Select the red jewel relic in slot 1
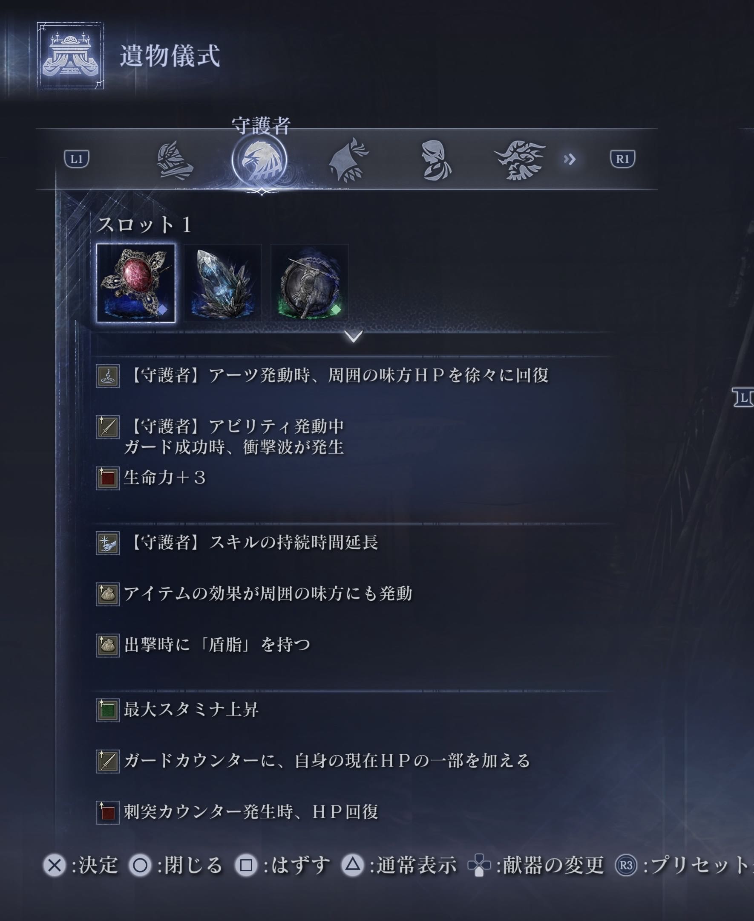This screenshot has height=921, width=754. (135, 283)
